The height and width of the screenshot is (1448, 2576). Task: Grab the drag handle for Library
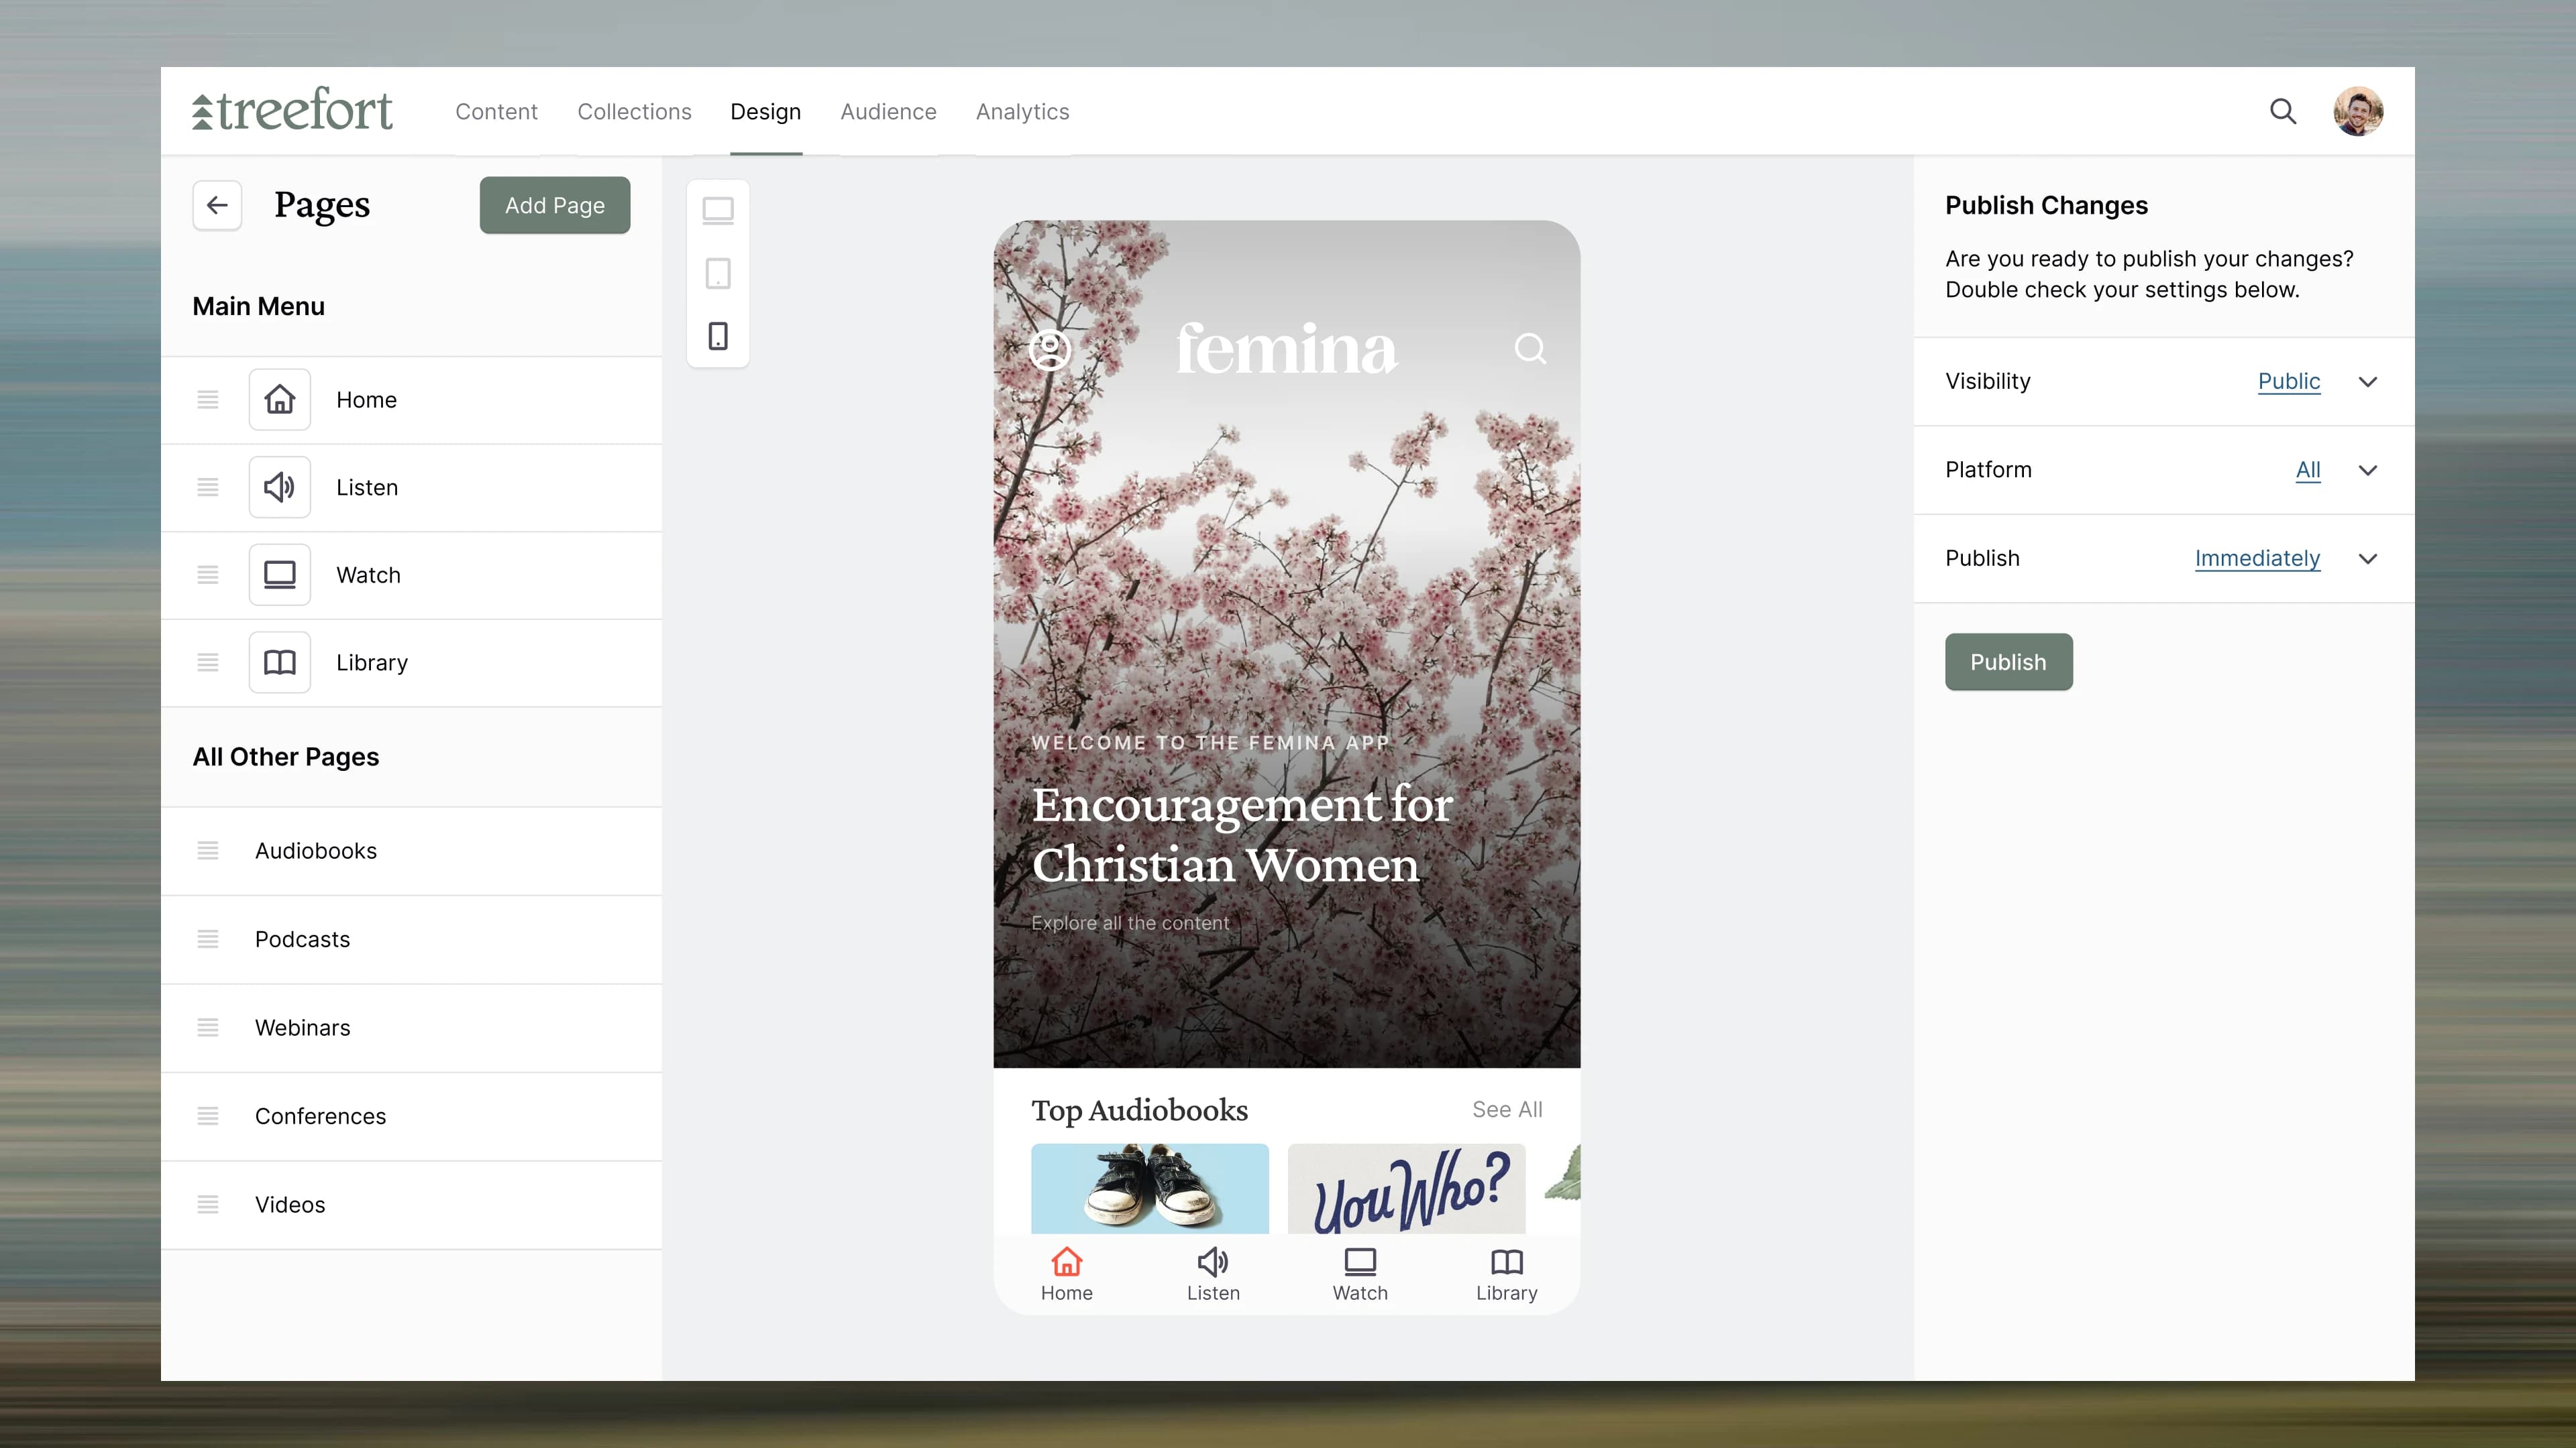point(208,662)
